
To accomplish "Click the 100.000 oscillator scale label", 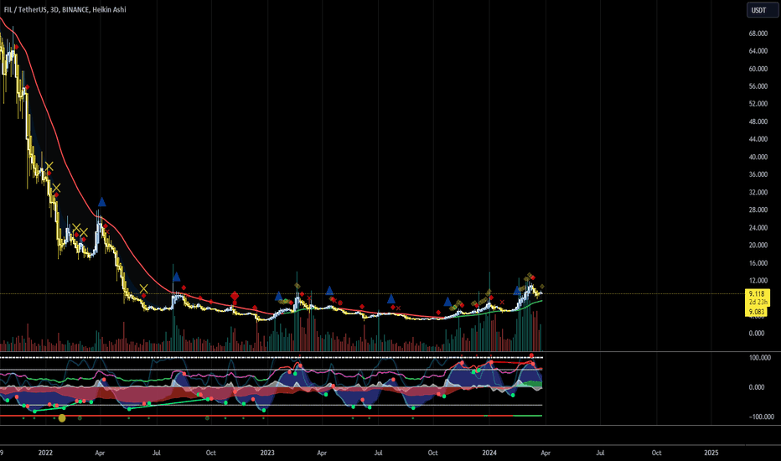I will point(759,358).
